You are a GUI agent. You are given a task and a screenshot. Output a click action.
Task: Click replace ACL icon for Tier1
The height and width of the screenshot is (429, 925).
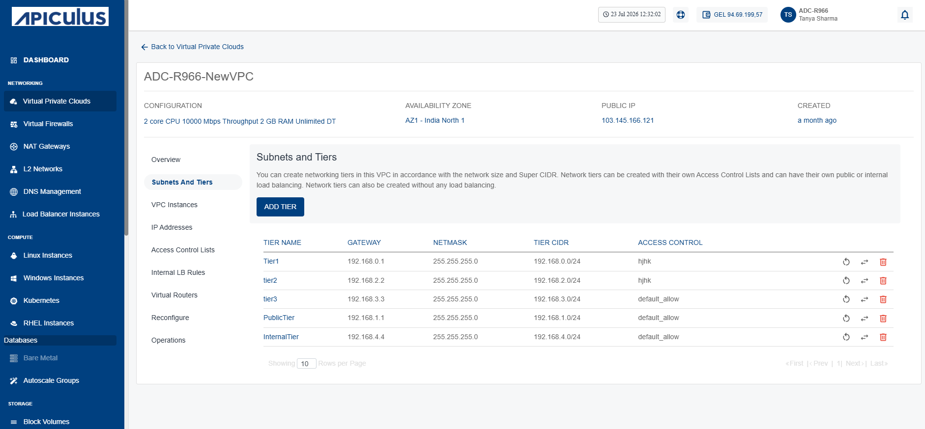(865, 262)
